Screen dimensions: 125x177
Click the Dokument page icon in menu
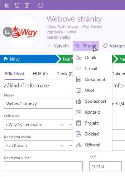point(79,79)
